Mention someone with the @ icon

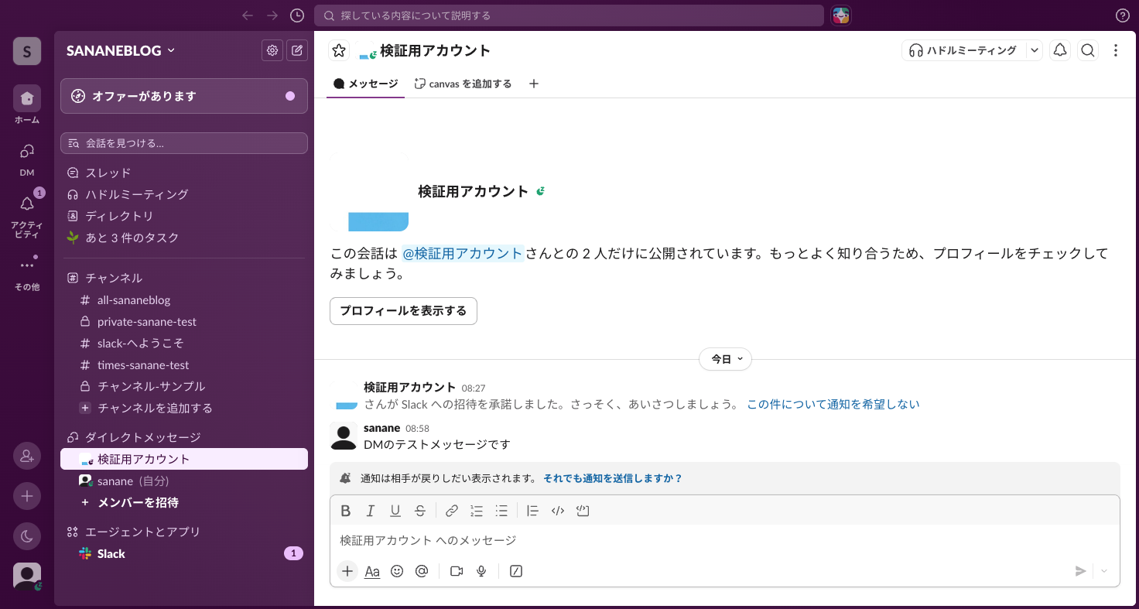(x=422, y=571)
